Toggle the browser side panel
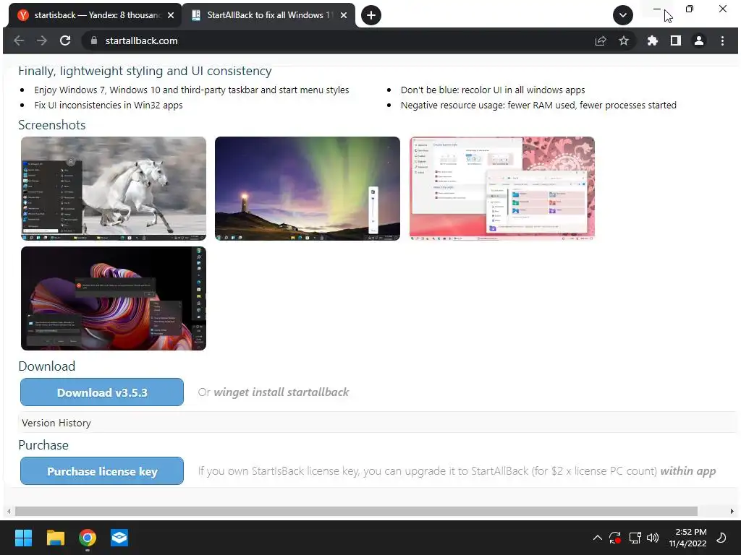741x555 pixels. [x=676, y=40]
